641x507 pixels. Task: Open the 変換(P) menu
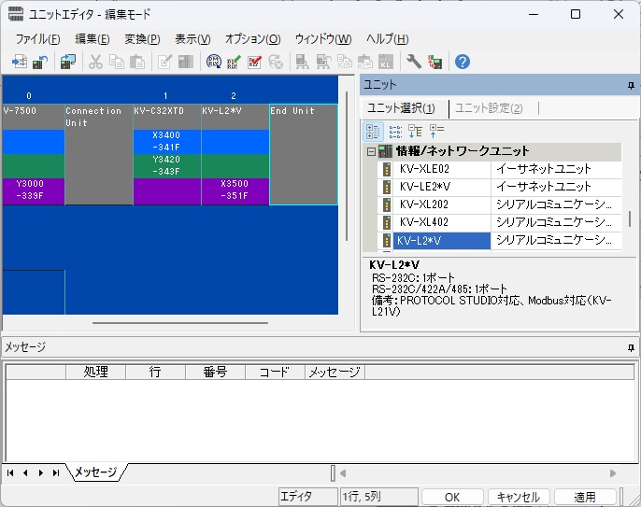tap(142, 39)
